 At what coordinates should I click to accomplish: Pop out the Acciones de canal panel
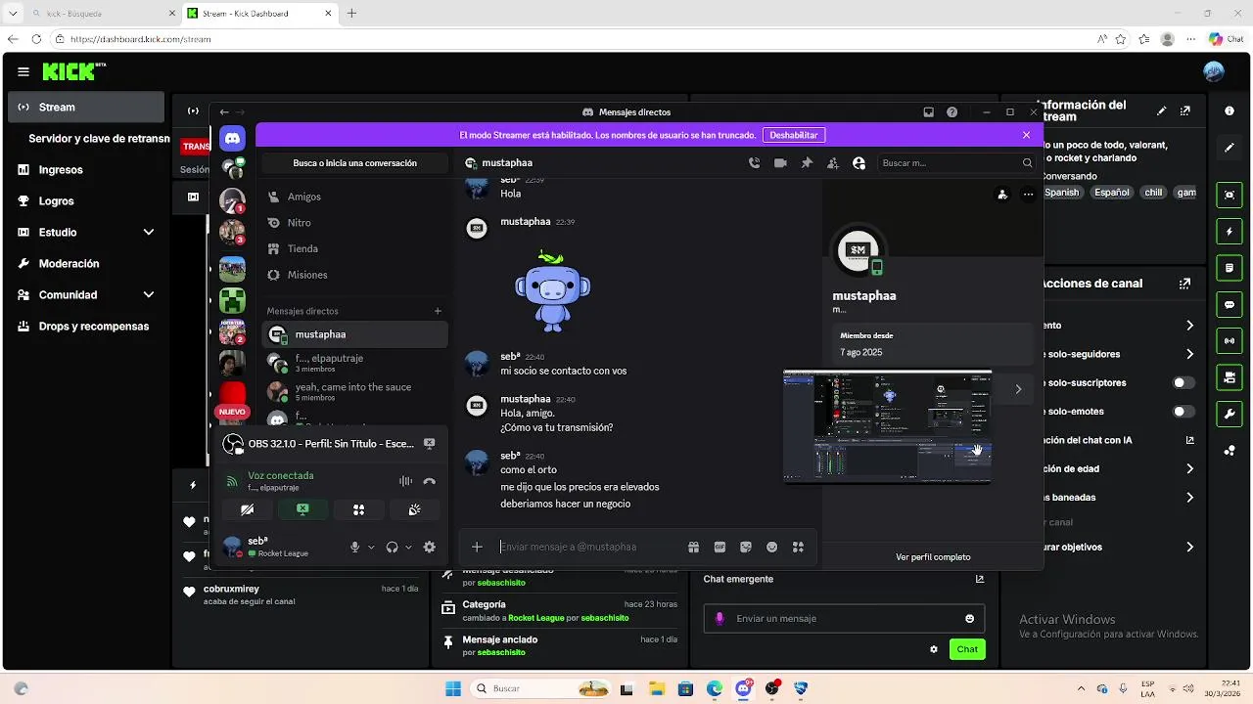pos(1185,284)
